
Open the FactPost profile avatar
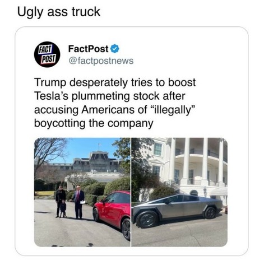pyautogui.click(x=47, y=54)
